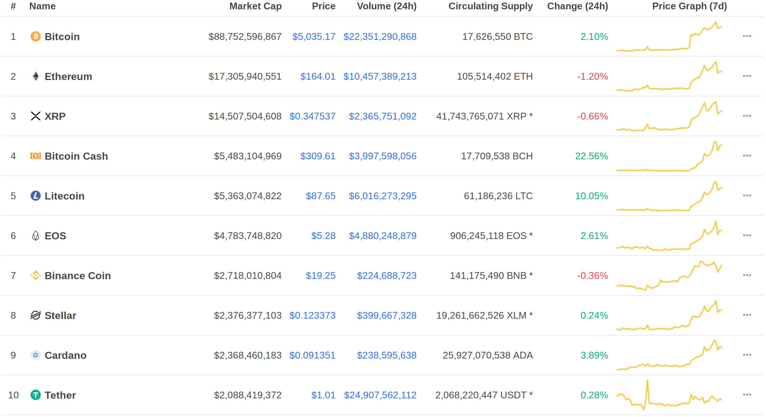Open the three-dot menu for Bitcoin row
The image size is (766, 417).
click(747, 36)
